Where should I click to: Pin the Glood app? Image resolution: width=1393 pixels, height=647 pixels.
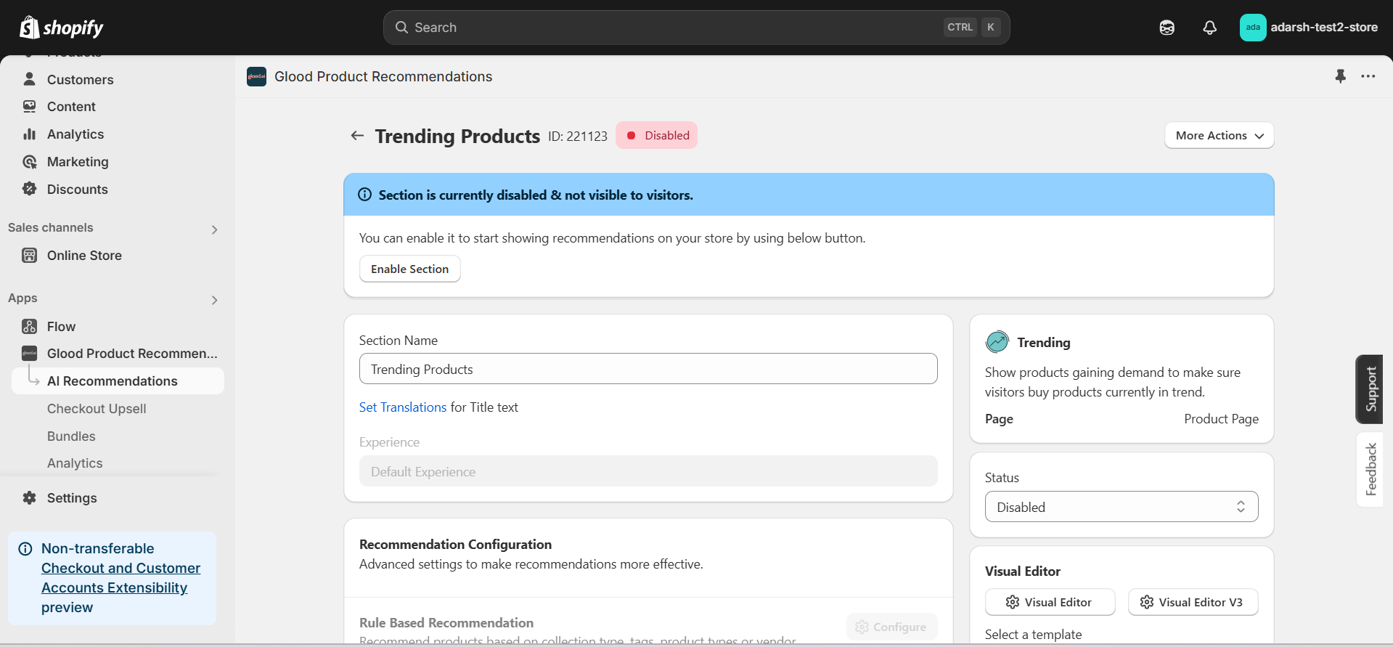(1340, 76)
